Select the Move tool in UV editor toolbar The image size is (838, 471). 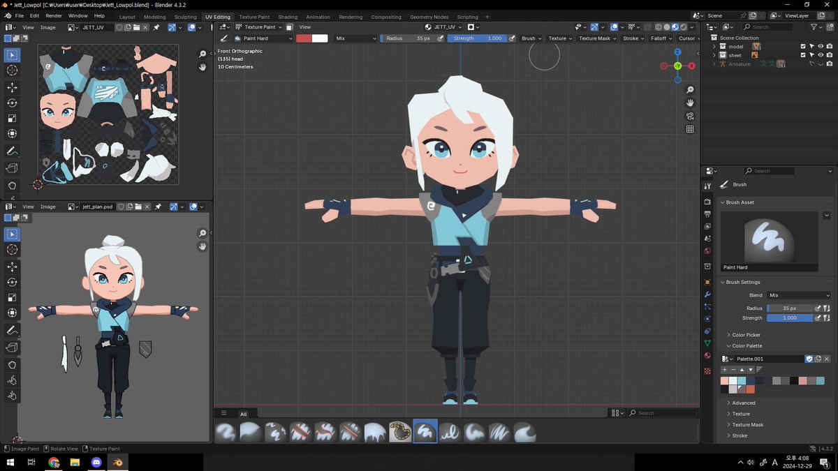pyautogui.click(x=12, y=87)
